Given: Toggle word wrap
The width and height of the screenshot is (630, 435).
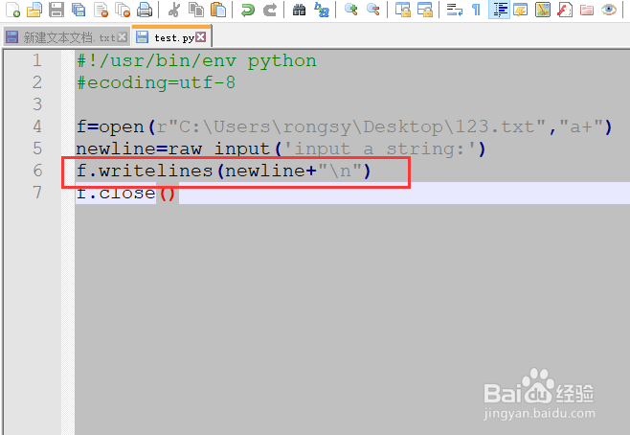Looking at the screenshot, I should tap(455, 10).
